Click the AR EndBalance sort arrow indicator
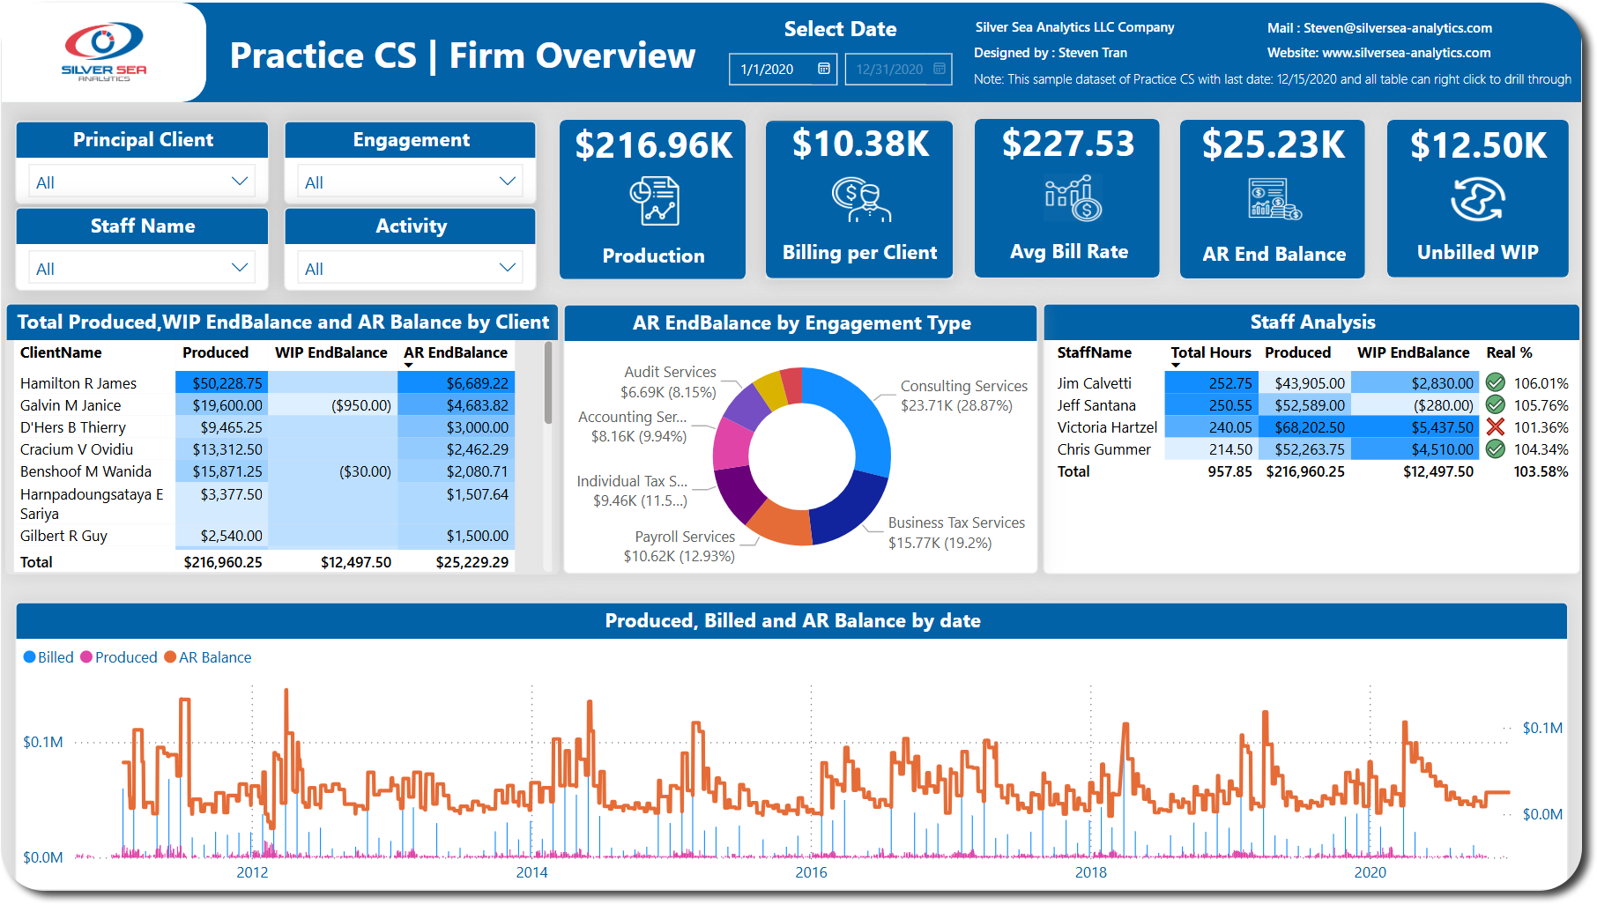 pyautogui.click(x=408, y=366)
